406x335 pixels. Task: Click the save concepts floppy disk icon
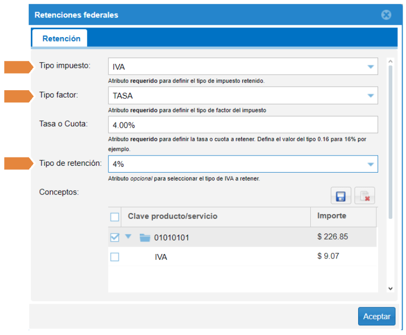pyautogui.click(x=341, y=196)
